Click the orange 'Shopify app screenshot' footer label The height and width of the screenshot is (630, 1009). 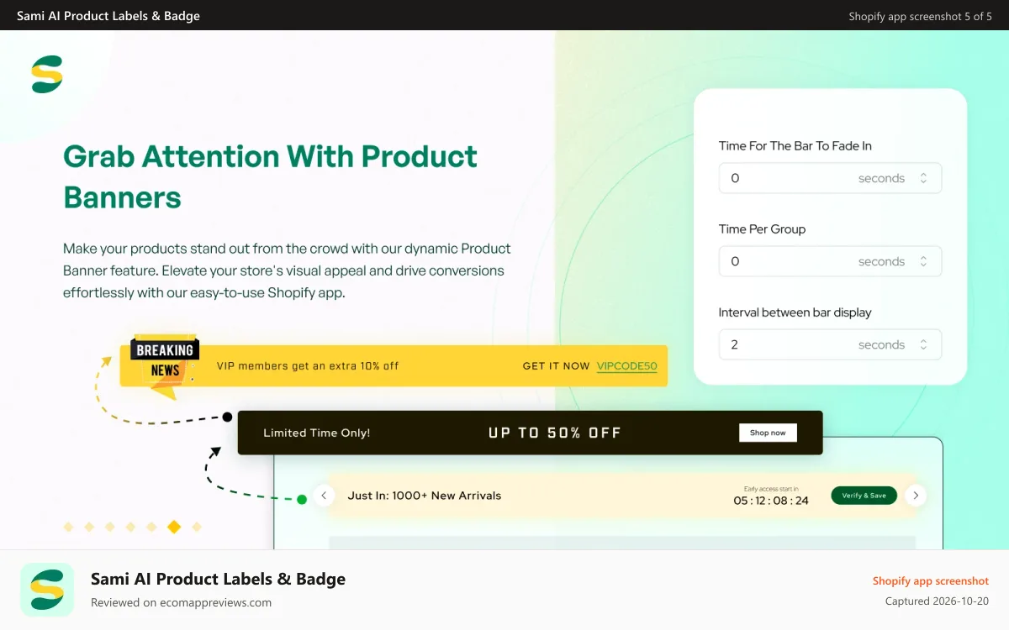coord(931,580)
